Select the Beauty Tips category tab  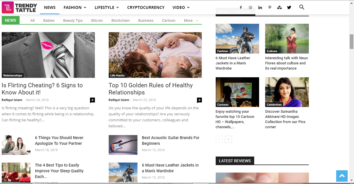coord(73,21)
